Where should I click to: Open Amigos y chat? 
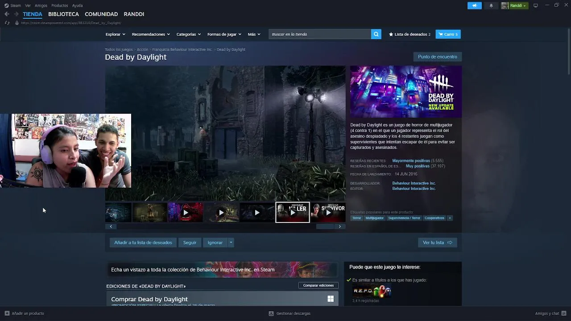point(550,313)
